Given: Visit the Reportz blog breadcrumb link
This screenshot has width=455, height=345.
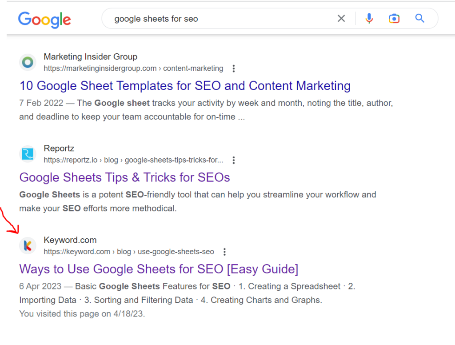Looking at the screenshot, I should (111, 160).
